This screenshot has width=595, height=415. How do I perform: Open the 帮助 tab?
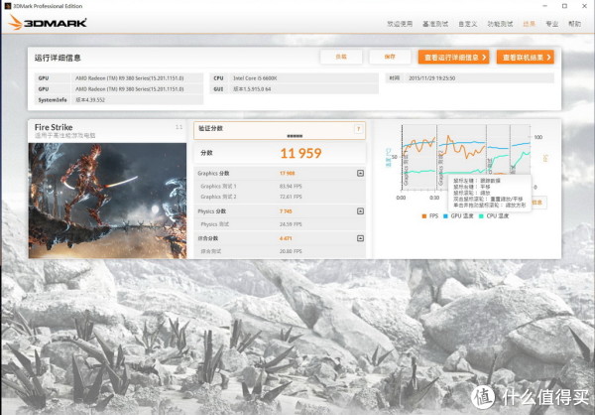pos(574,24)
